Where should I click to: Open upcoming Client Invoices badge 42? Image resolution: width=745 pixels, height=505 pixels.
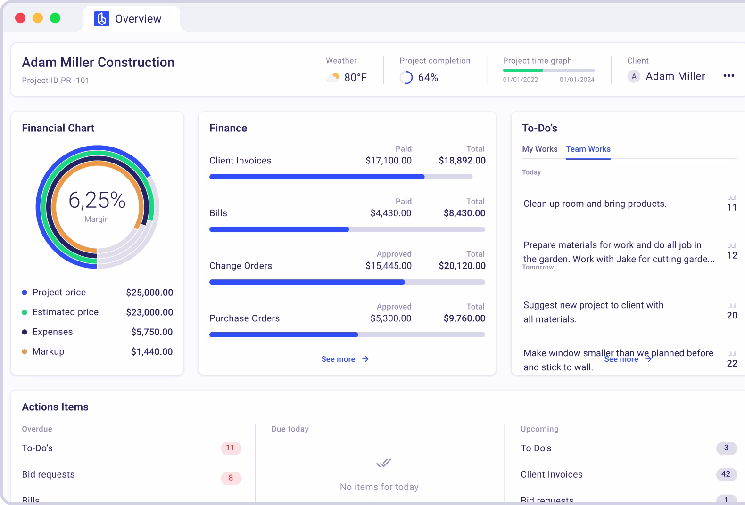(x=726, y=474)
